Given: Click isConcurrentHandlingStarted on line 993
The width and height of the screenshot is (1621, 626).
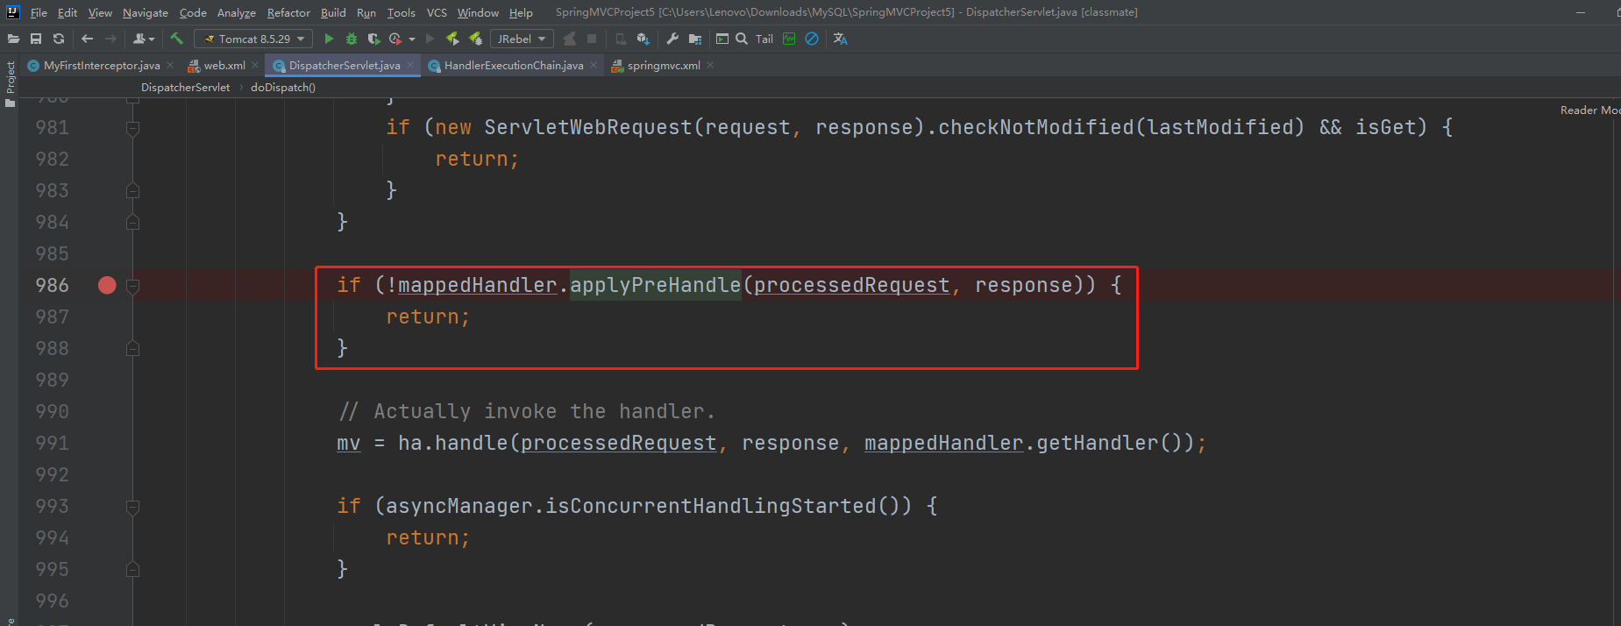Looking at the screenshot, I should (711, 506).
